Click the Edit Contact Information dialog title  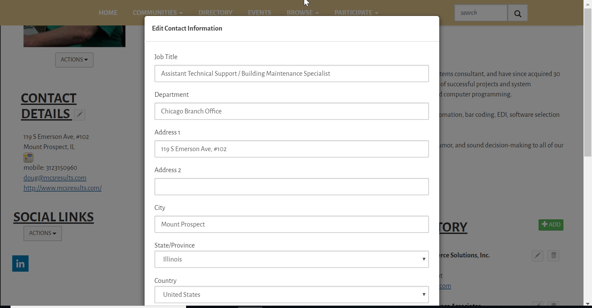187,29
